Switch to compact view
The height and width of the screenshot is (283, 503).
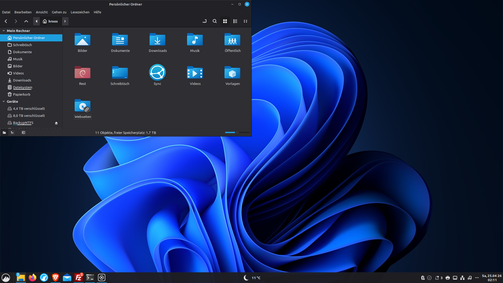click(245, 21)
